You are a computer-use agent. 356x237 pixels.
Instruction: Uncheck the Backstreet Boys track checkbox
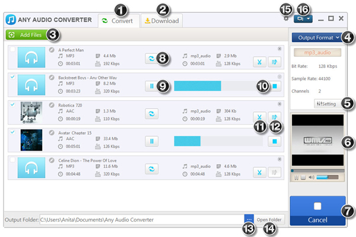(12, 77)
